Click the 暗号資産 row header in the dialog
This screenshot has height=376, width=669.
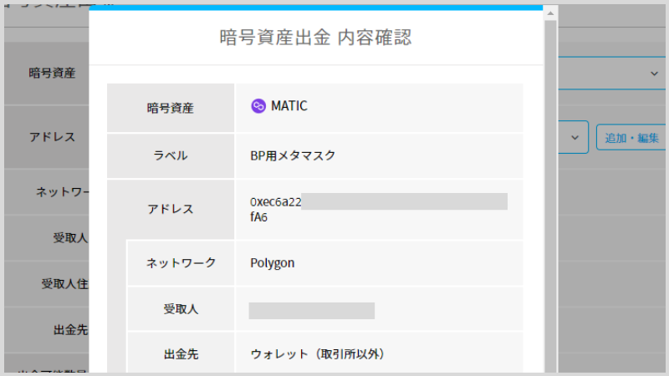(171, 108)
